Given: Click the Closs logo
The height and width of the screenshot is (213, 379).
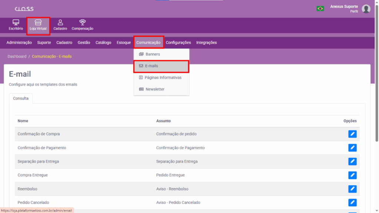Looking at the screenshot, I should click(x=24, y=9).
